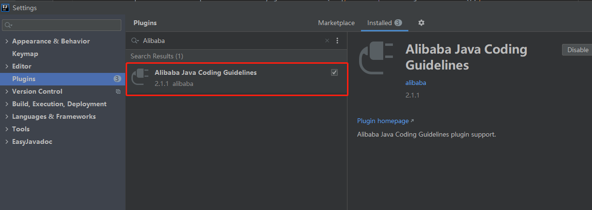Click the IntelliJ icon in Settings title bar
This screenshot has width=592, height=210.
(x=6, y=8)
